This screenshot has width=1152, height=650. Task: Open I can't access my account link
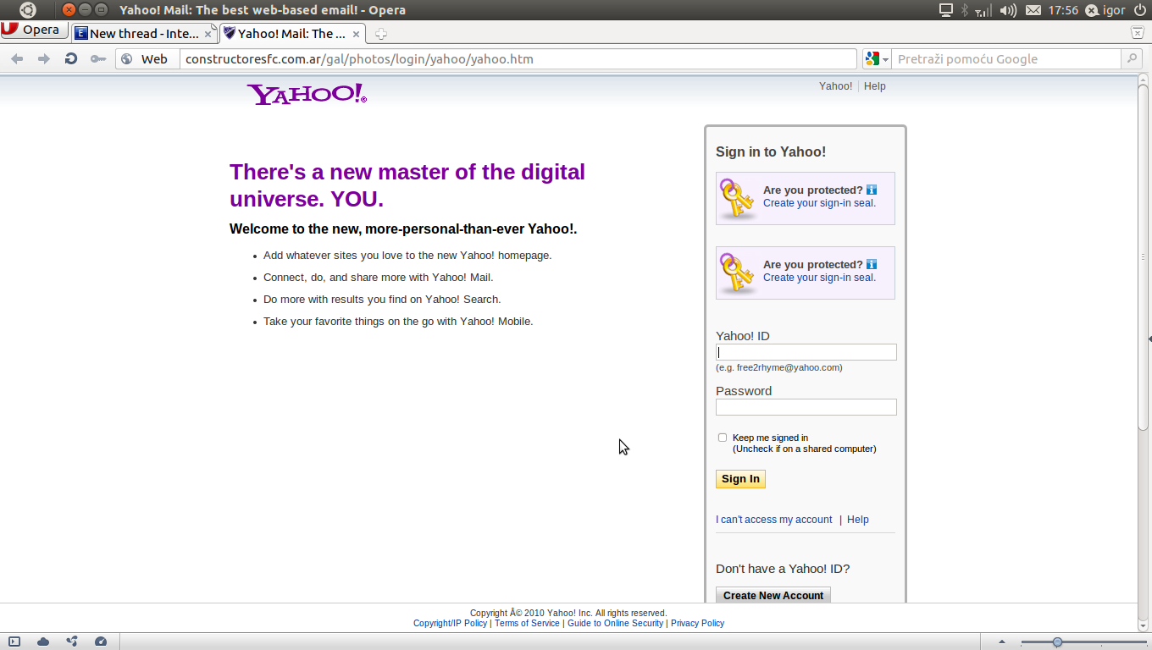click(774, 520)
